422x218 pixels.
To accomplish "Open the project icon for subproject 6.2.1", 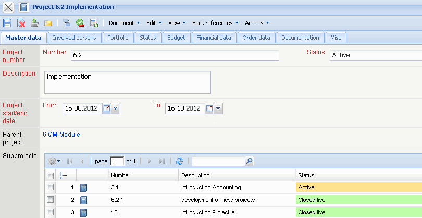I will 84,200.
